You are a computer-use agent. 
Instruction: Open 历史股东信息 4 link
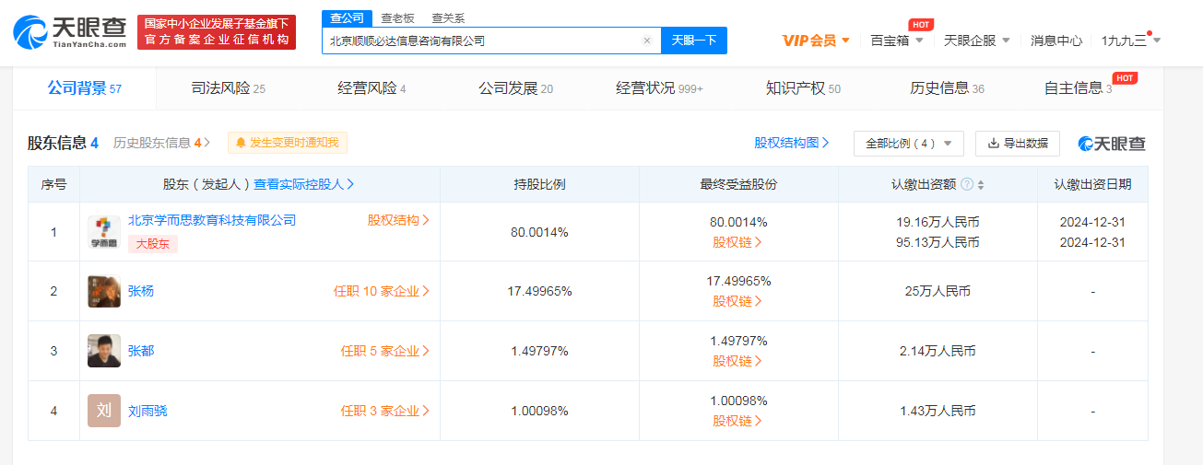pos(161,143)
